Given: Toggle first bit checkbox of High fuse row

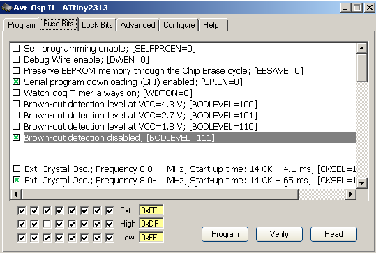Looking at the screenshot, I should click(x=22, y=224).
